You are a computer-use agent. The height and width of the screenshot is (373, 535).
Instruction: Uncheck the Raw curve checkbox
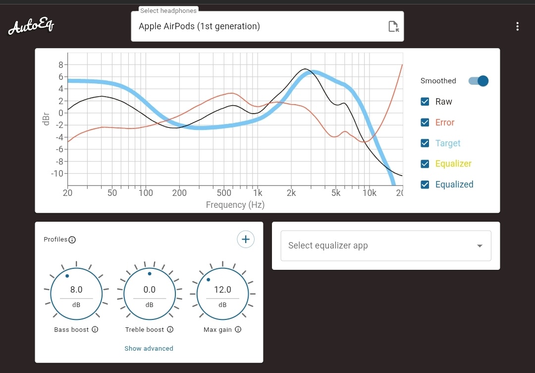coord(425,102)
